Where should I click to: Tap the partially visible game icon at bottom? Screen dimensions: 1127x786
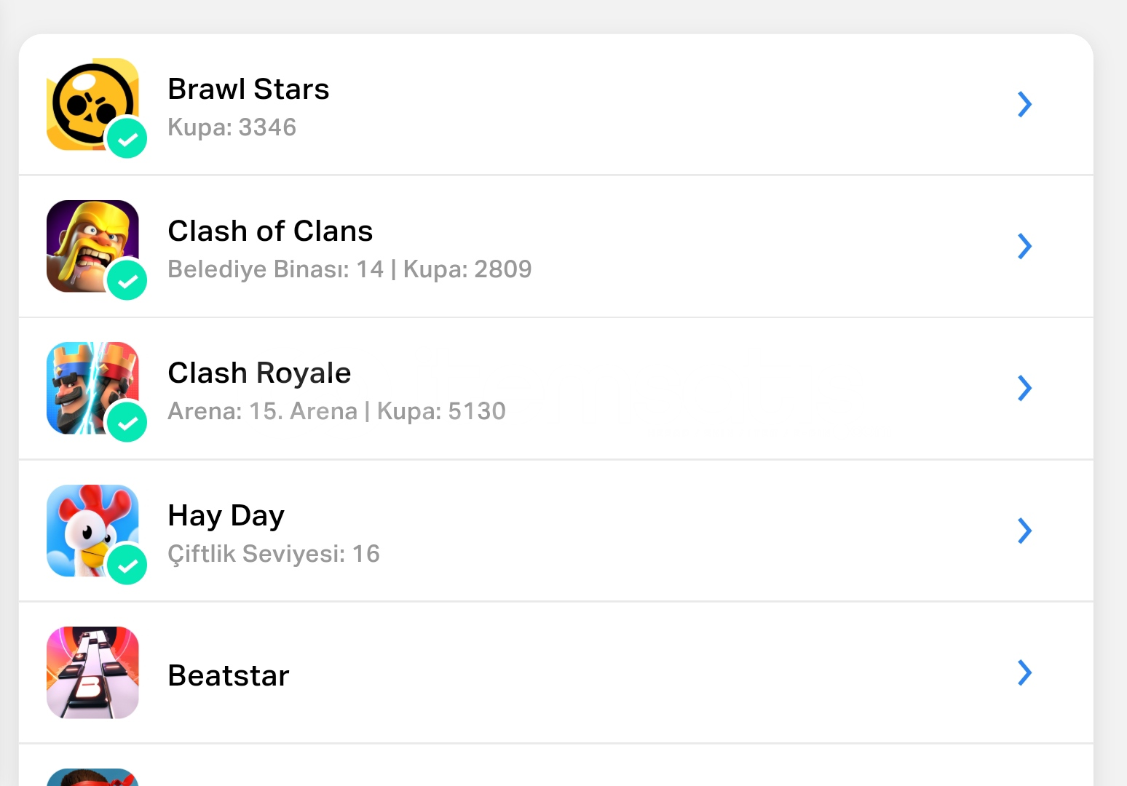click(92, 777)
